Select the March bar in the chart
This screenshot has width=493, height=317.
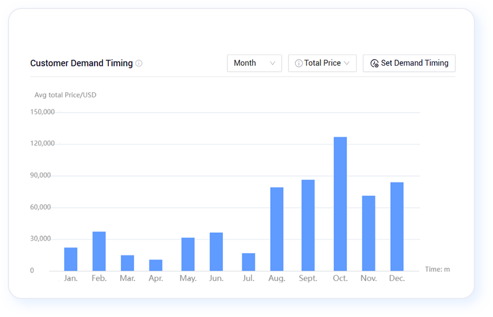[127, 263]
